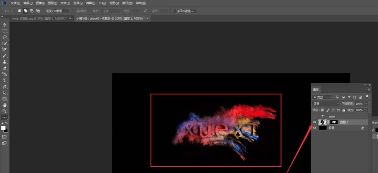The width and height of the screenshot is (378, 173).
Task: Lock layer position icon
Action: click(333, 110)
